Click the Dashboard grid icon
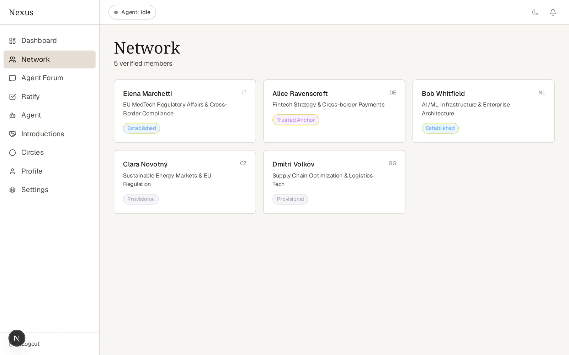The height and width of the screenshot is (355, 569). coord(12,41)
